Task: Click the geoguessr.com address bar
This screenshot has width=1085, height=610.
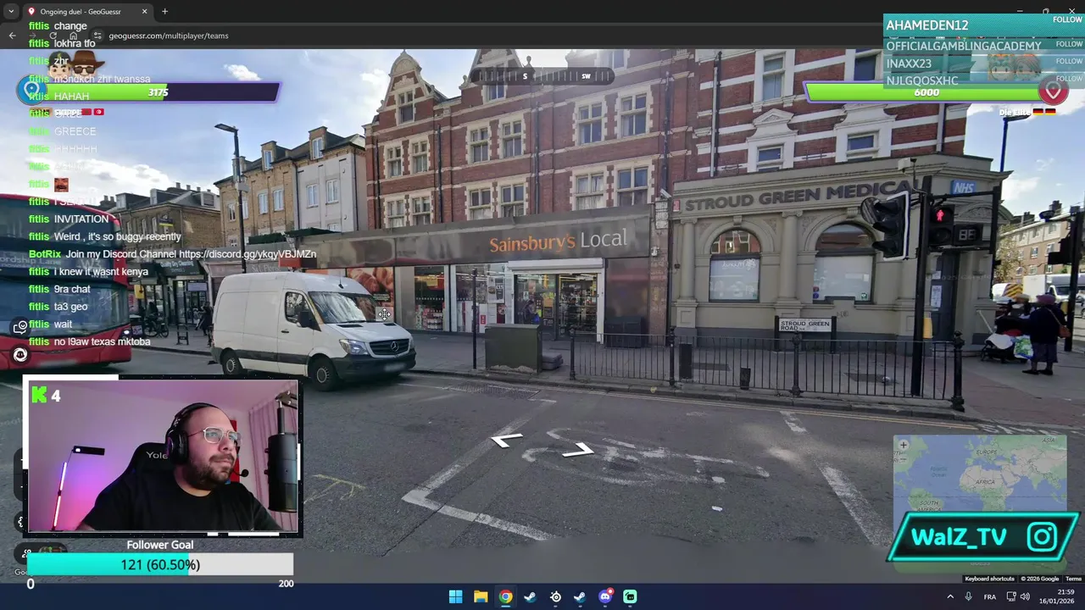Action: click(169, 36)
